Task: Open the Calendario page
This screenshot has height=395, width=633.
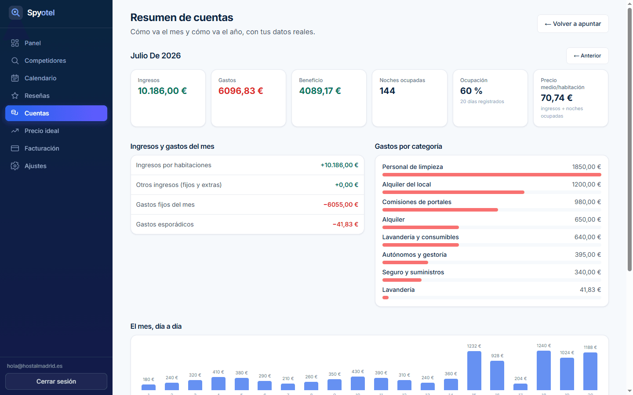Action: tap(56, 78)
